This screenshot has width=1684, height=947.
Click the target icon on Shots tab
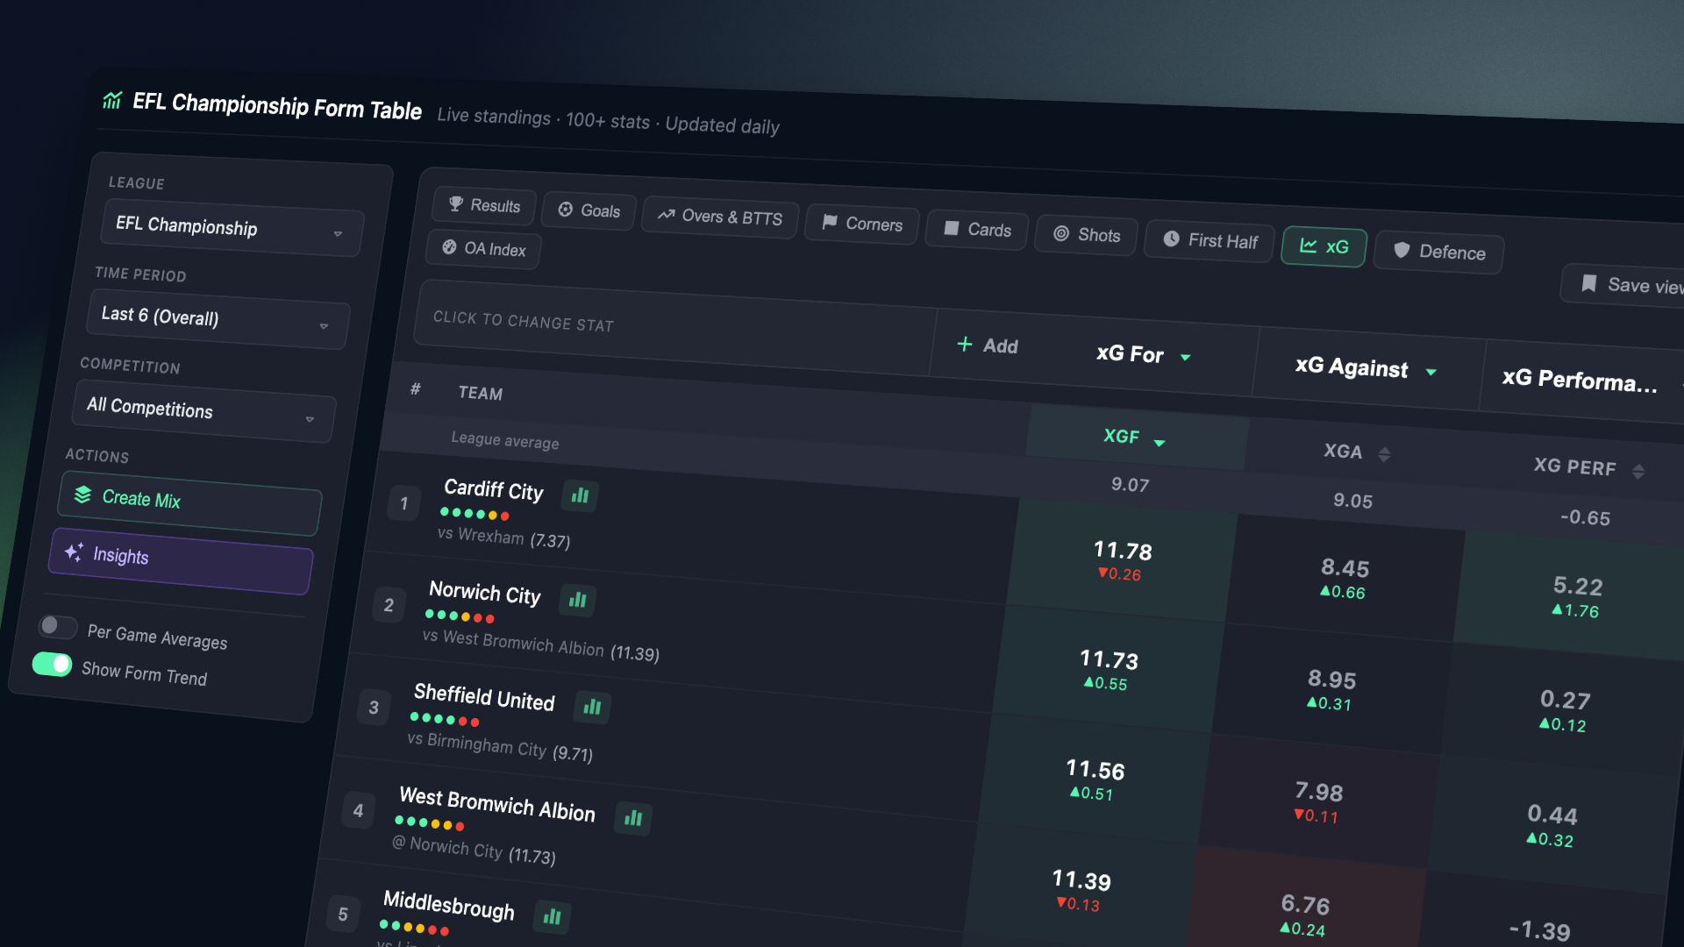pos(1061,233)
